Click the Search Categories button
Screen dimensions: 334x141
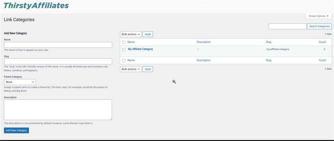(319, 26)
